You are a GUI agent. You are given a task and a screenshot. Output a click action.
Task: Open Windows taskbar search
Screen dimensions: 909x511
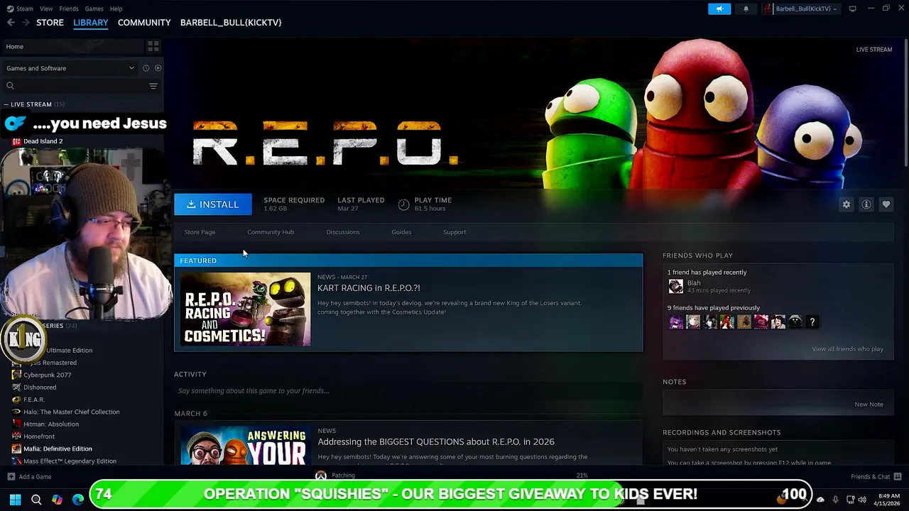tap(36, 500)
